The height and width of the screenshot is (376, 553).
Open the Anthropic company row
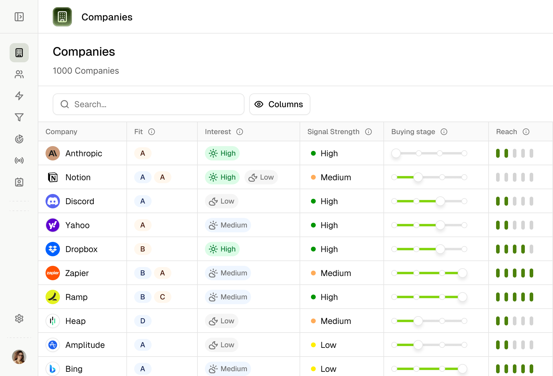84,153
